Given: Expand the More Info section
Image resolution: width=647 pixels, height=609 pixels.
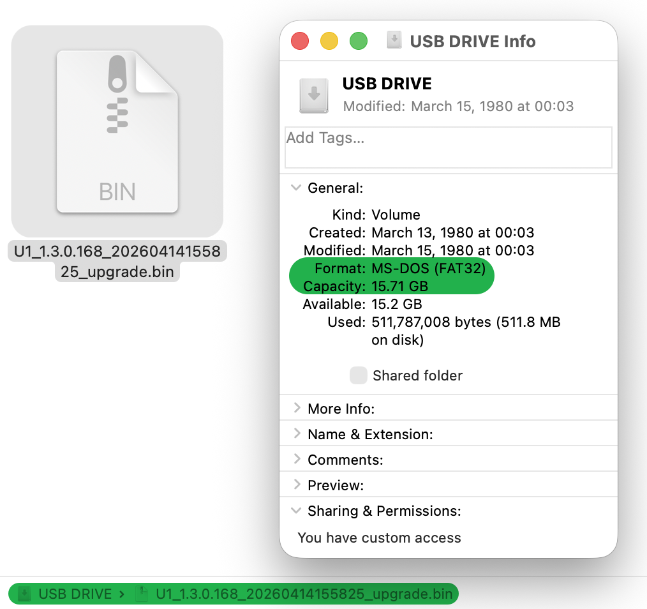Looking at the screenshot, I should [x=296, y=408].
